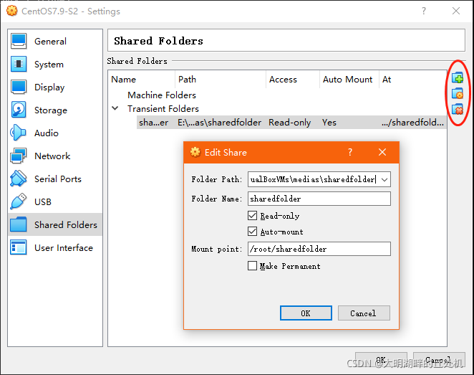474x375 pixels.
Task: Open the Folder Path dropdown arrow
Action: point(384,179)
